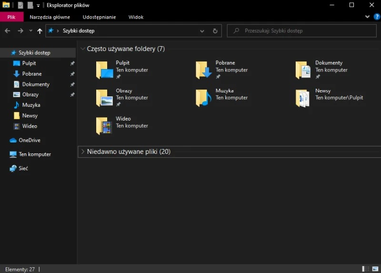The height and width of the screenshot is (273, 381).
Task: Open the Narzędzia główne ribbon tab
Action: (x=50, y=17)
